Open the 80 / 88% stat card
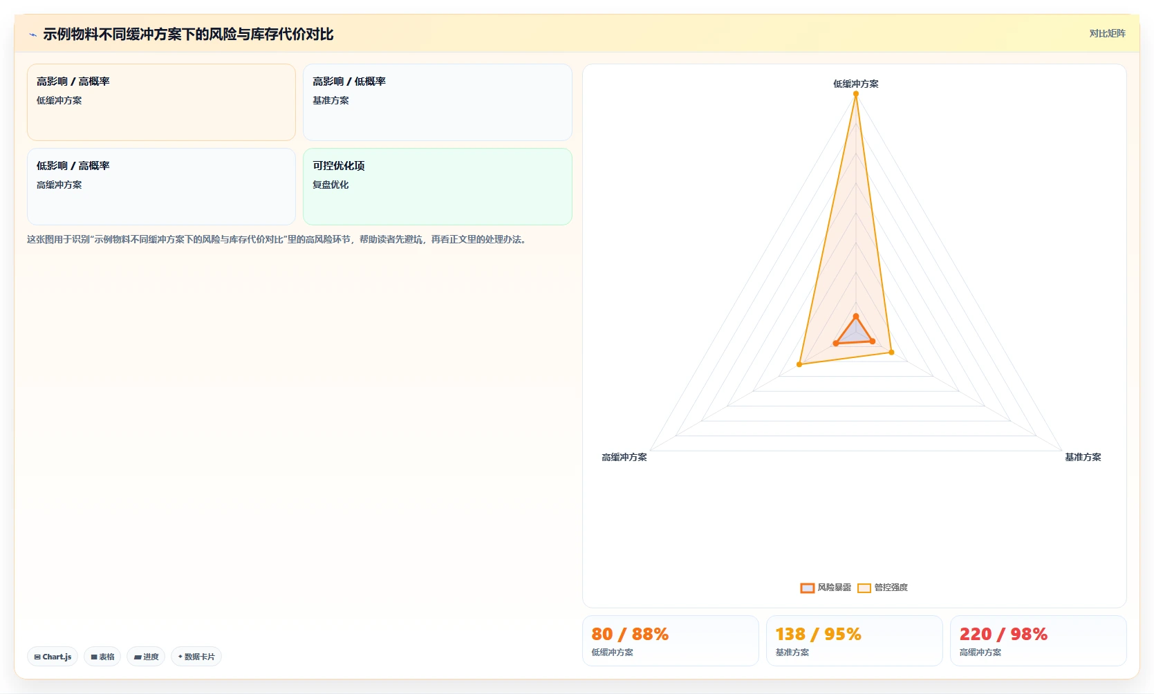Viewport: 1154px width, 694px height. [x=670, y=641]
